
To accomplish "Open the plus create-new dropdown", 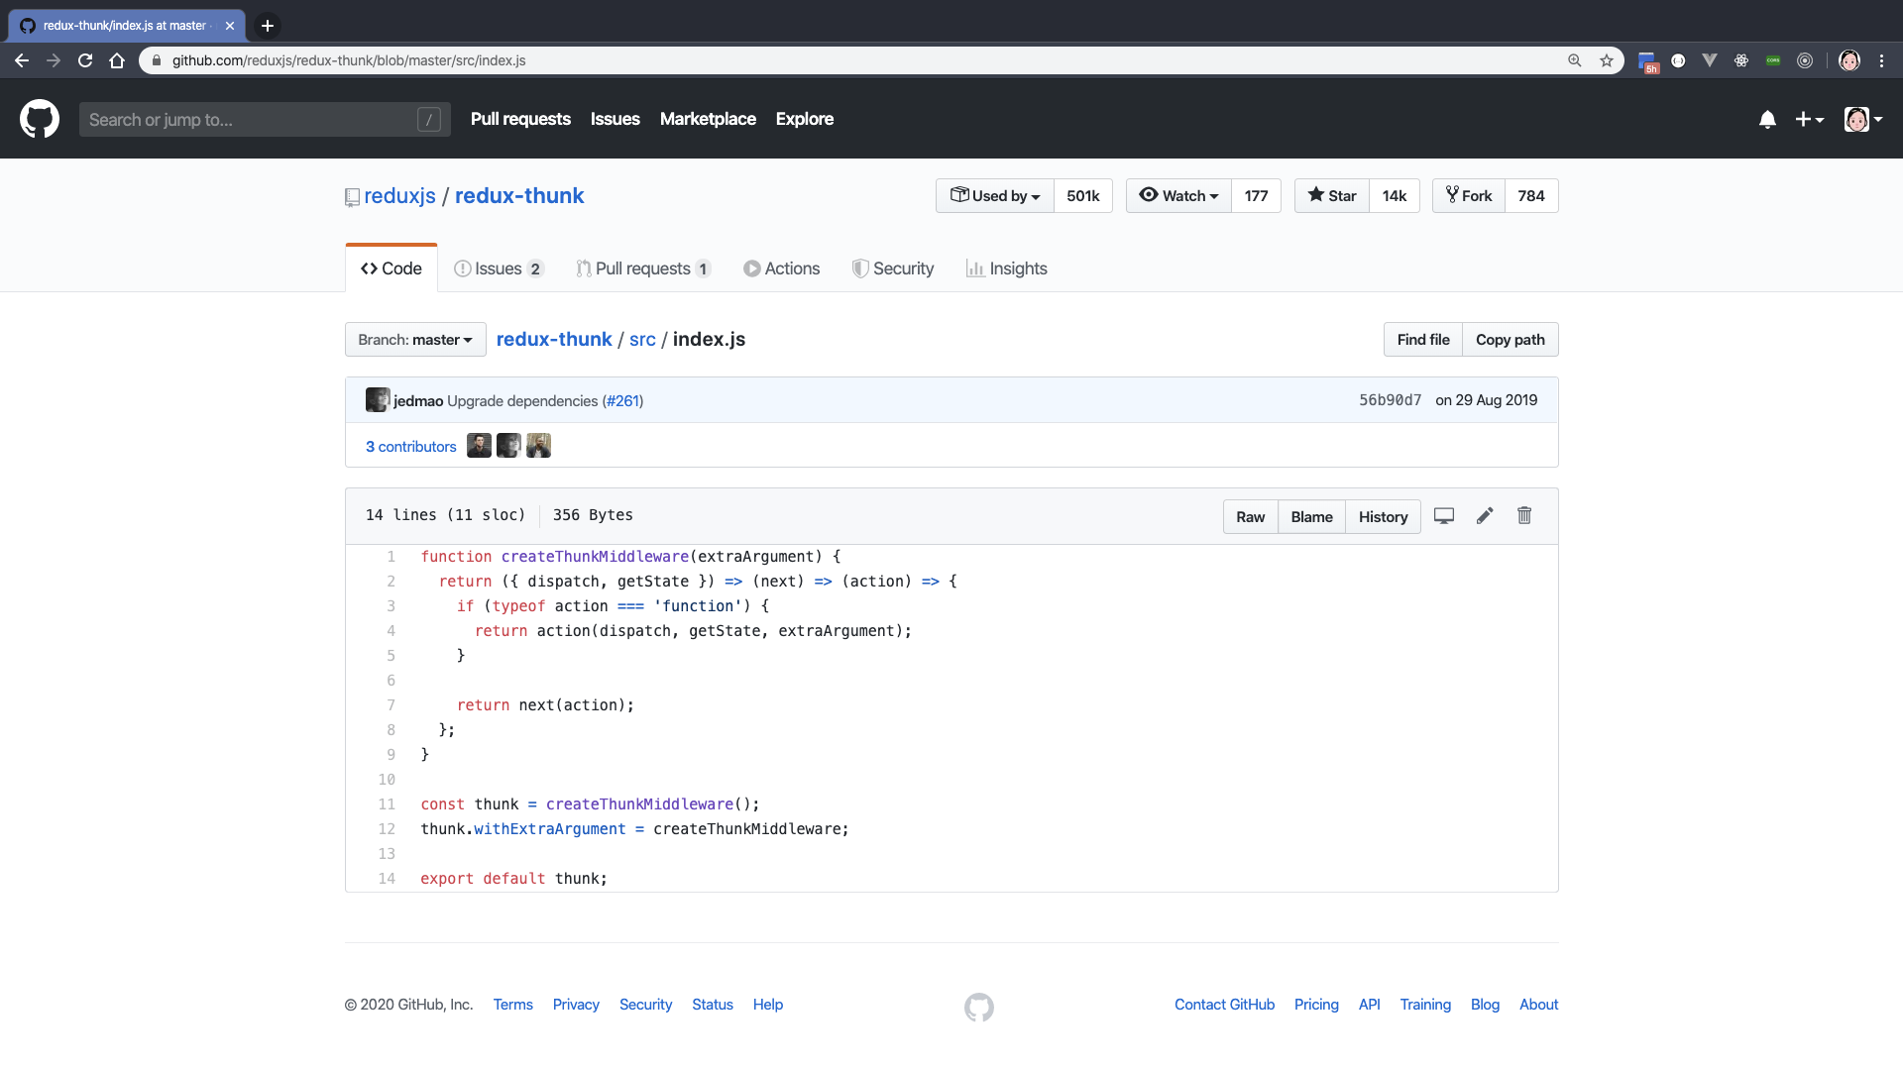I will tap(1809, 120).
